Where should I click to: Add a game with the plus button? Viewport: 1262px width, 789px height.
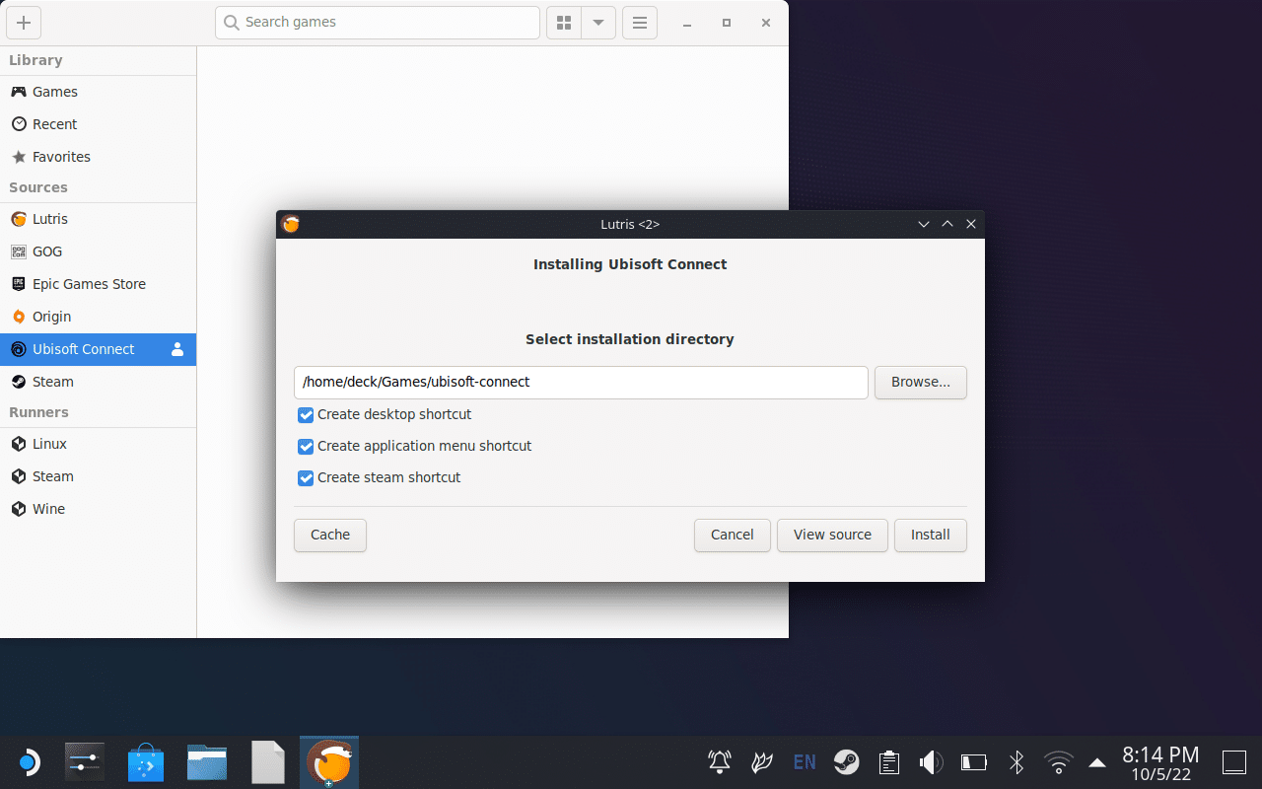point(24,23)
